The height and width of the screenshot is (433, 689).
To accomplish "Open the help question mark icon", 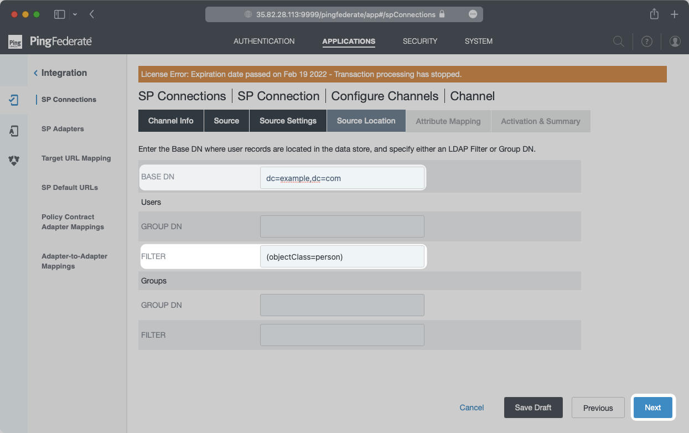I will click(646, 42).
